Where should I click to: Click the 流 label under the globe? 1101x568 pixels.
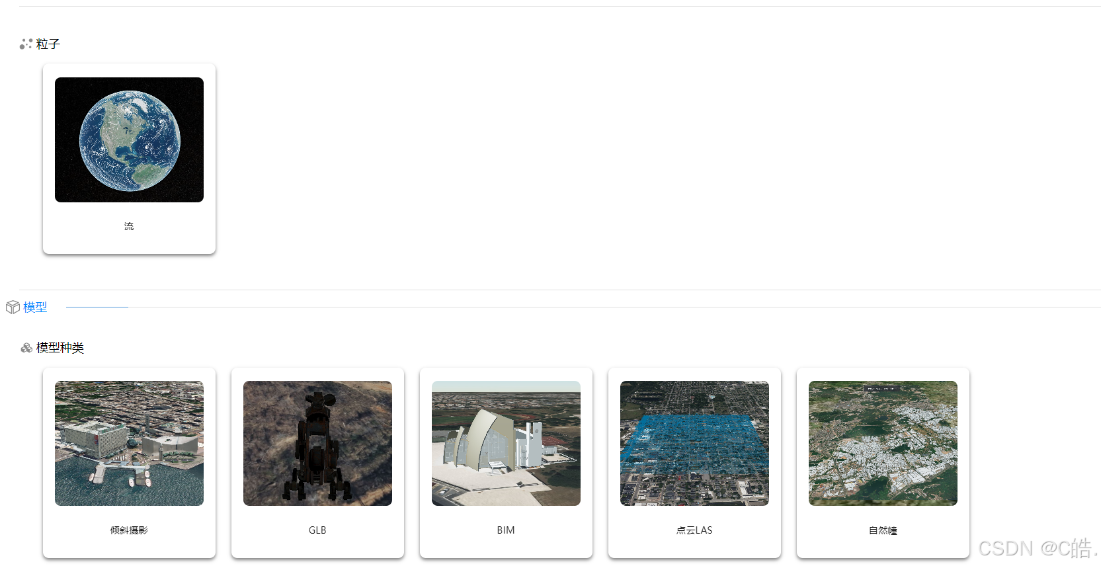129,226
